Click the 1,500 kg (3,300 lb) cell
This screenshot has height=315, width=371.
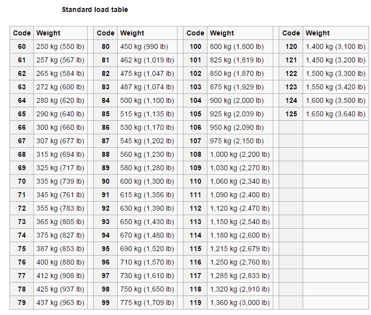(336, 73)
